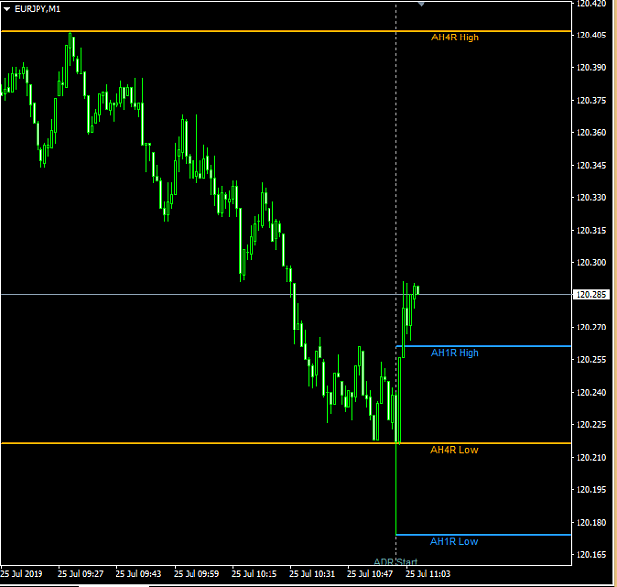Click the 120.390 price scale value
The width and height of the screenshot is (617, 587).
point(591,68)
